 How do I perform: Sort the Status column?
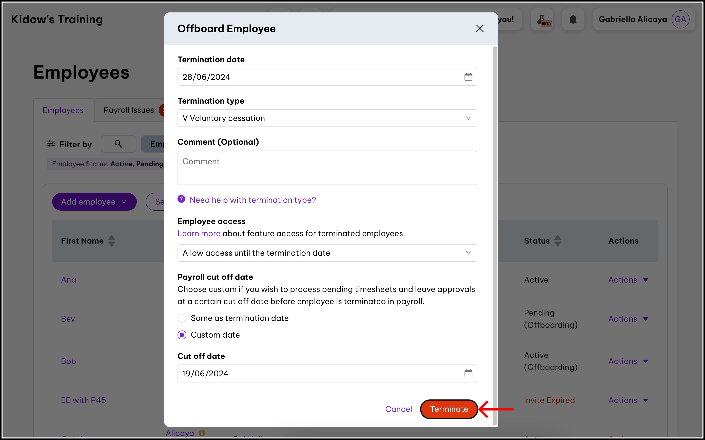click(x=557, y=241)
